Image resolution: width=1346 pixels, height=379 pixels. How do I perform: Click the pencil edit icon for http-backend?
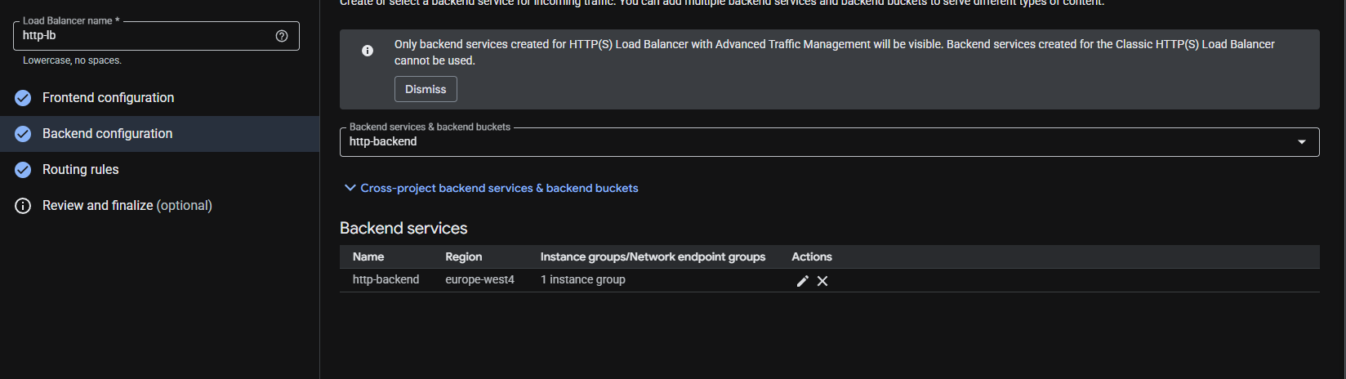pos(802,281)
